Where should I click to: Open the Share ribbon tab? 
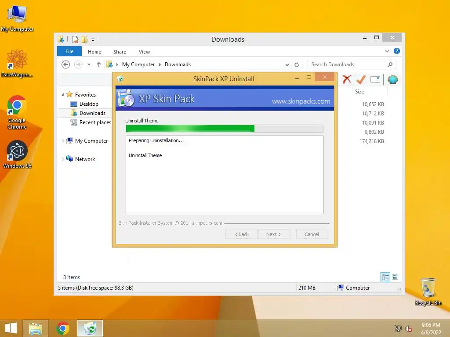click(120, 52)
